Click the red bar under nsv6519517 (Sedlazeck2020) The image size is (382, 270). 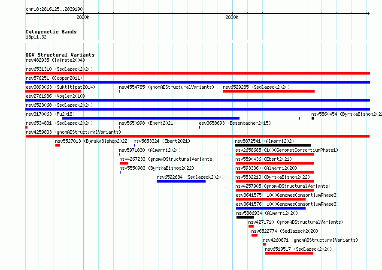tap(289, 253)
